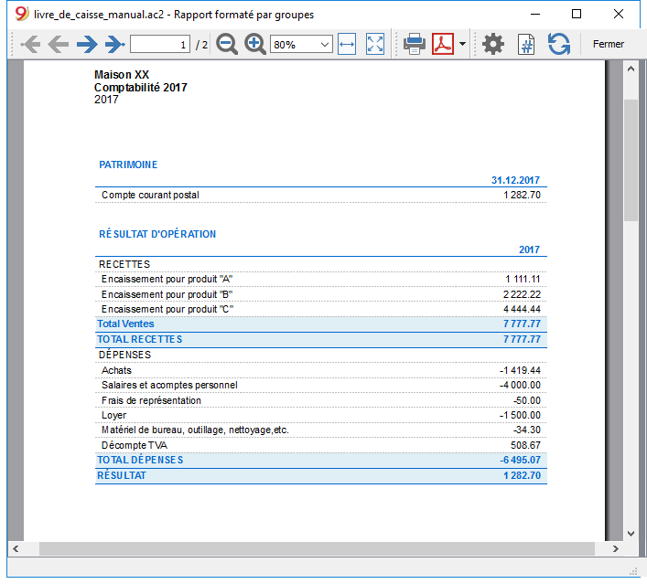This screenshot has height=584, width=647.
Task: Refresh the report preview
Action: tap(559, 44)
